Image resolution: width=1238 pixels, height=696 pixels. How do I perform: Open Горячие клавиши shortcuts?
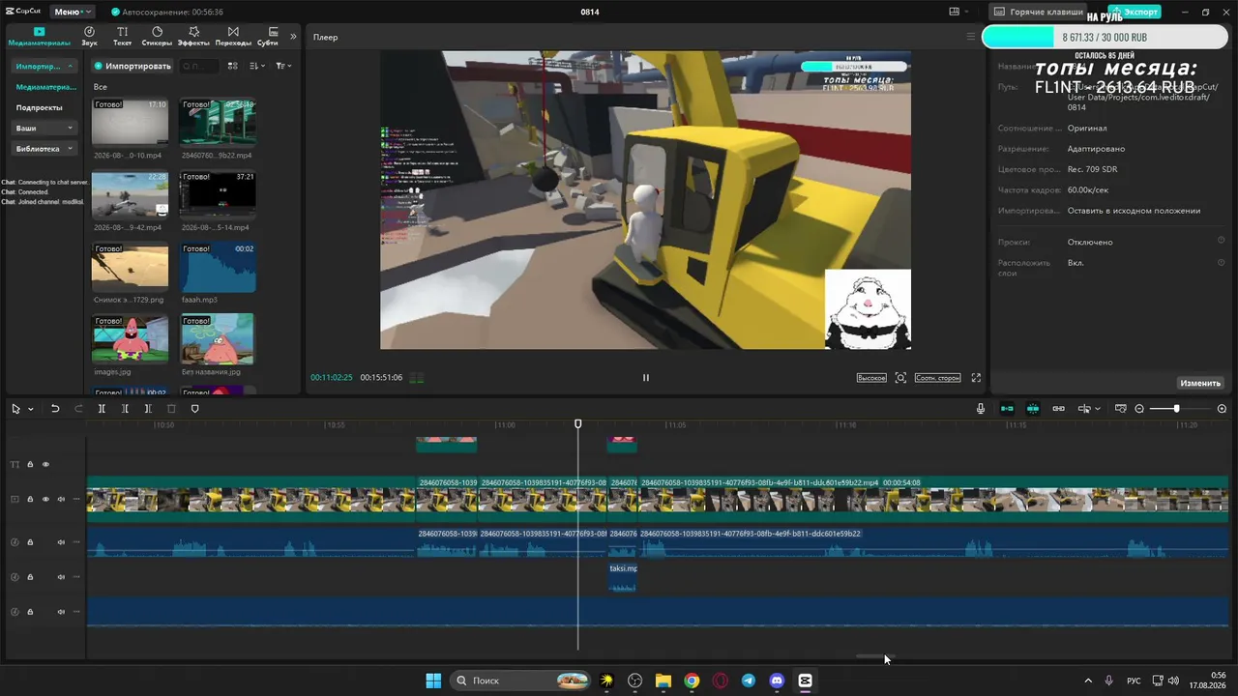(1038, 12)
